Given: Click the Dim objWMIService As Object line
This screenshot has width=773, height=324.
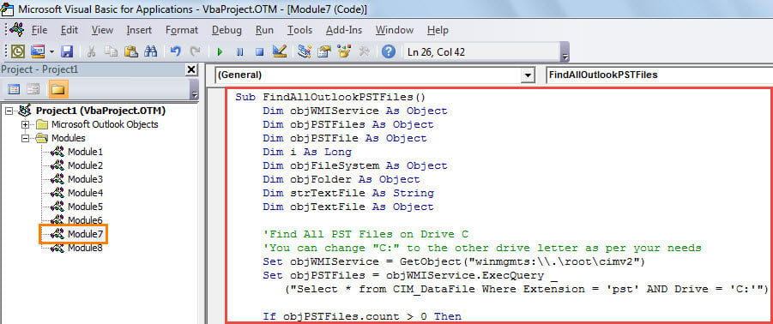Looking at the screenshot, I should pyautogui.click(x=355, y=111).
